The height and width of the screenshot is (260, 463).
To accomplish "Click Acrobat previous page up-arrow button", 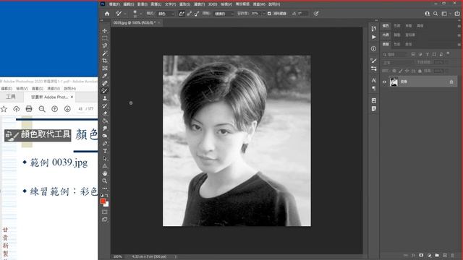I will point(55,109).
